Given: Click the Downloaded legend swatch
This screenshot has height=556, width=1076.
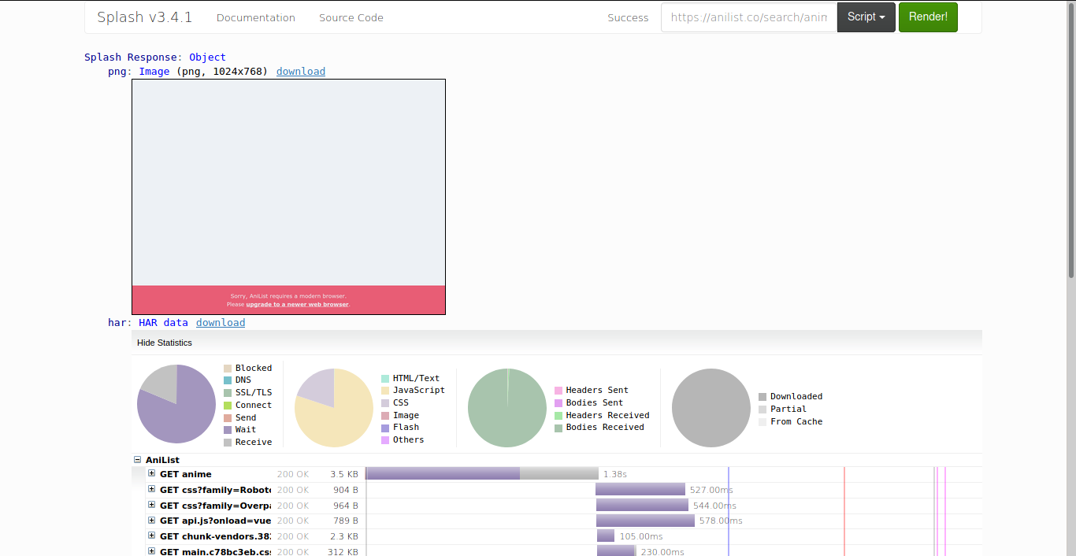Looking at the screenshot, I should (762, 397).
